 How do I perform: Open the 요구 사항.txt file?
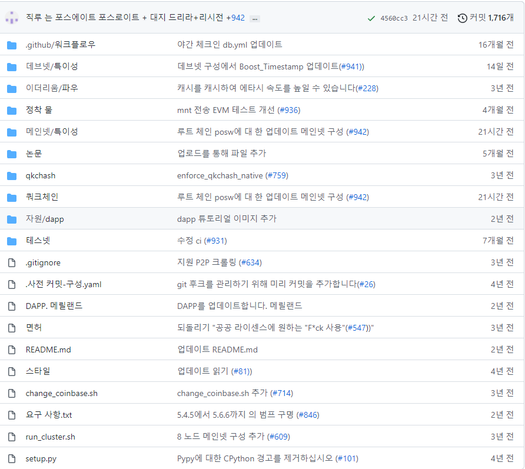pos(49,415)
